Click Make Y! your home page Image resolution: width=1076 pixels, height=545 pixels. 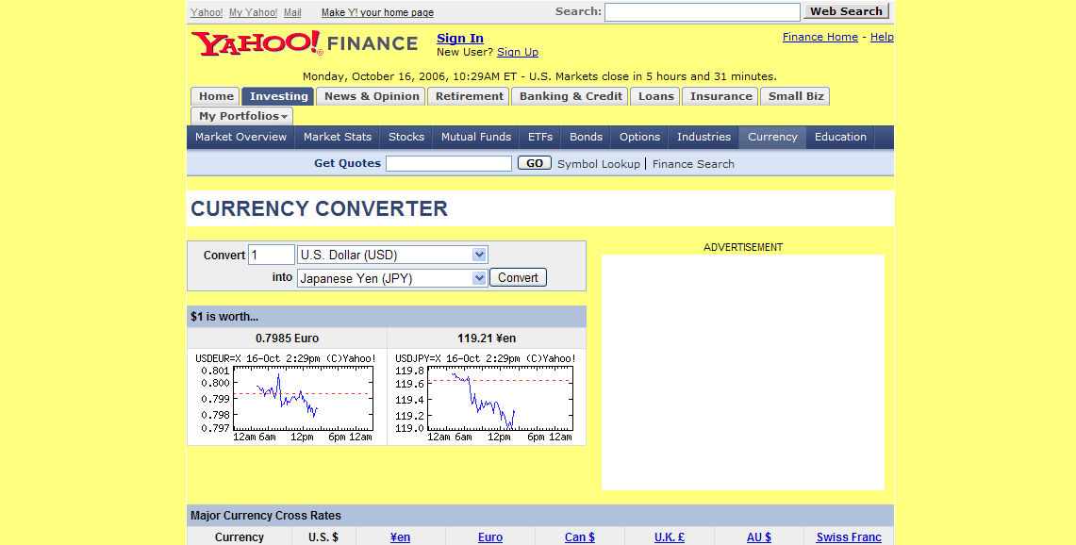(377, 12)
